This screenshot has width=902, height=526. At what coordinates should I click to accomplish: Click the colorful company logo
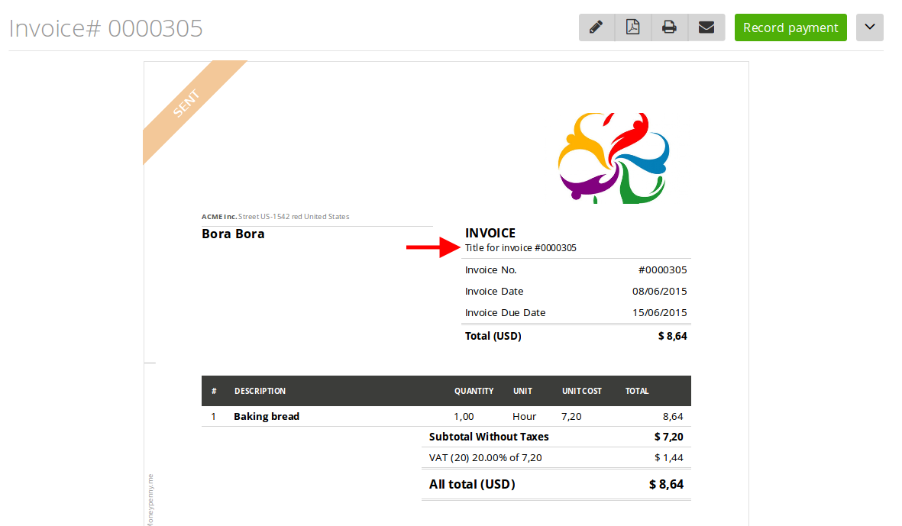[614, 158]
